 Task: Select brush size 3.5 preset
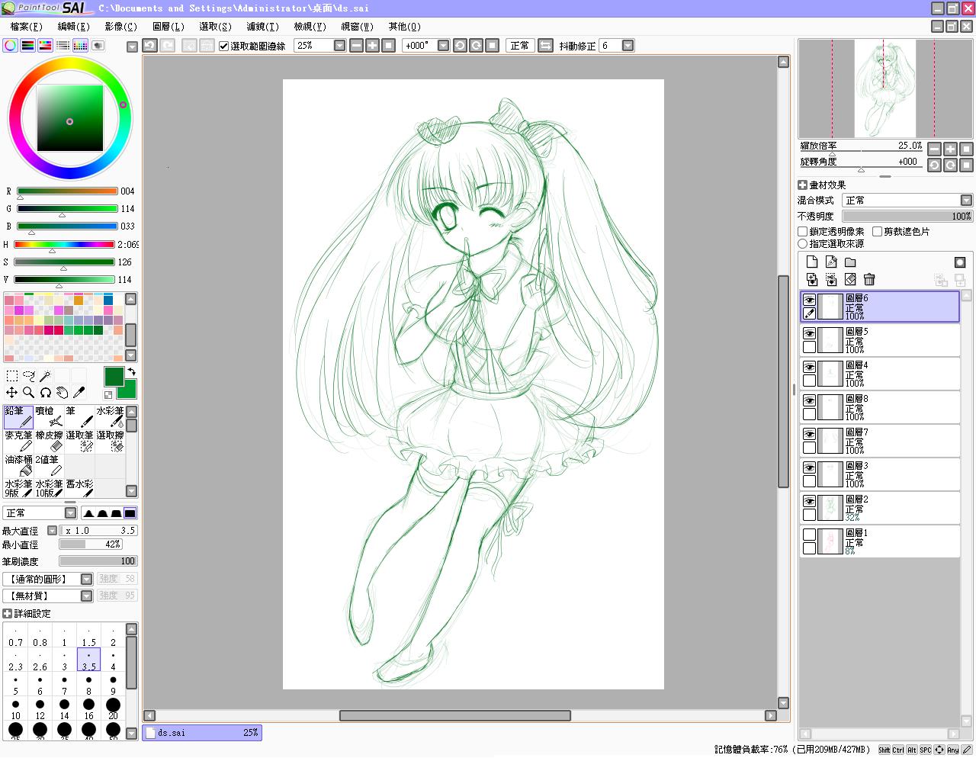pos(88,660)
